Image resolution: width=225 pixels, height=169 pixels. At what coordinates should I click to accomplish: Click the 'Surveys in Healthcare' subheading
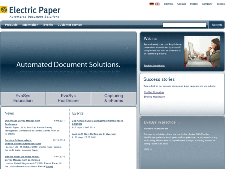click(x=156, y=129)
